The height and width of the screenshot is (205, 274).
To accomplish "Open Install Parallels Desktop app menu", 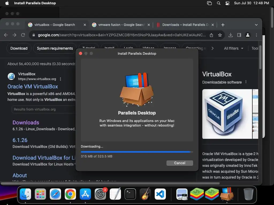I will [35, 3].
